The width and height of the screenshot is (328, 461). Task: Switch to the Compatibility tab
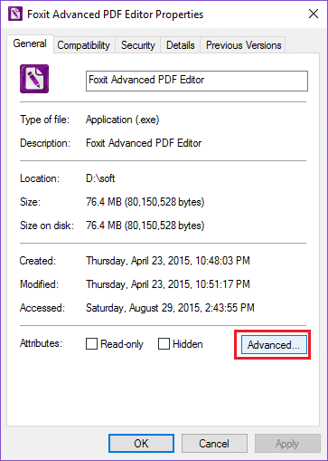(84, 45)
